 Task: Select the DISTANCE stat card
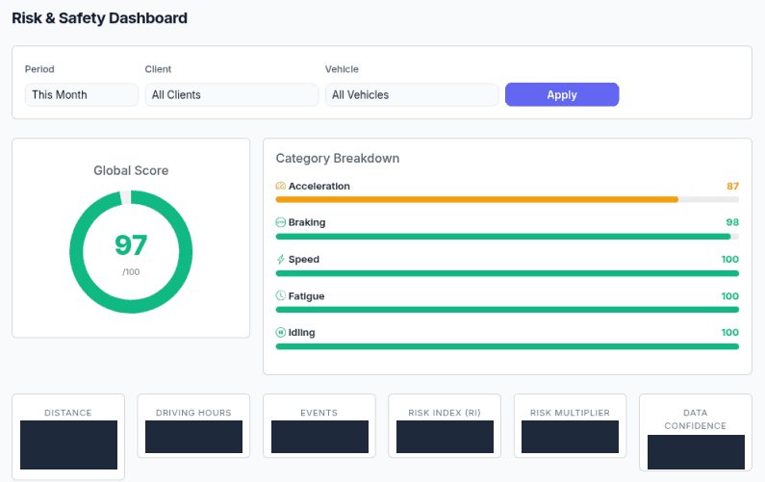coord(68,437)
